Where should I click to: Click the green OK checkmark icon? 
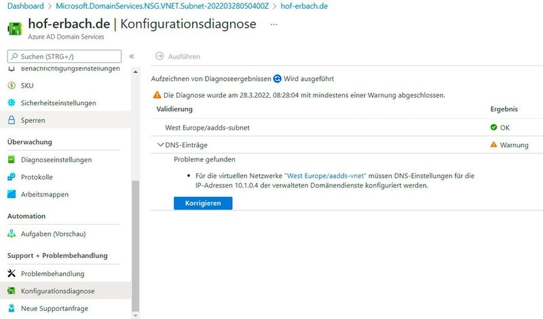(x=493, y=127)
